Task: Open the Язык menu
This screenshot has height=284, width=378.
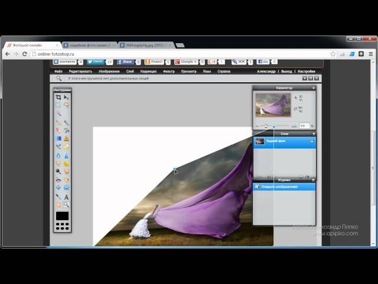Action: 207,72
